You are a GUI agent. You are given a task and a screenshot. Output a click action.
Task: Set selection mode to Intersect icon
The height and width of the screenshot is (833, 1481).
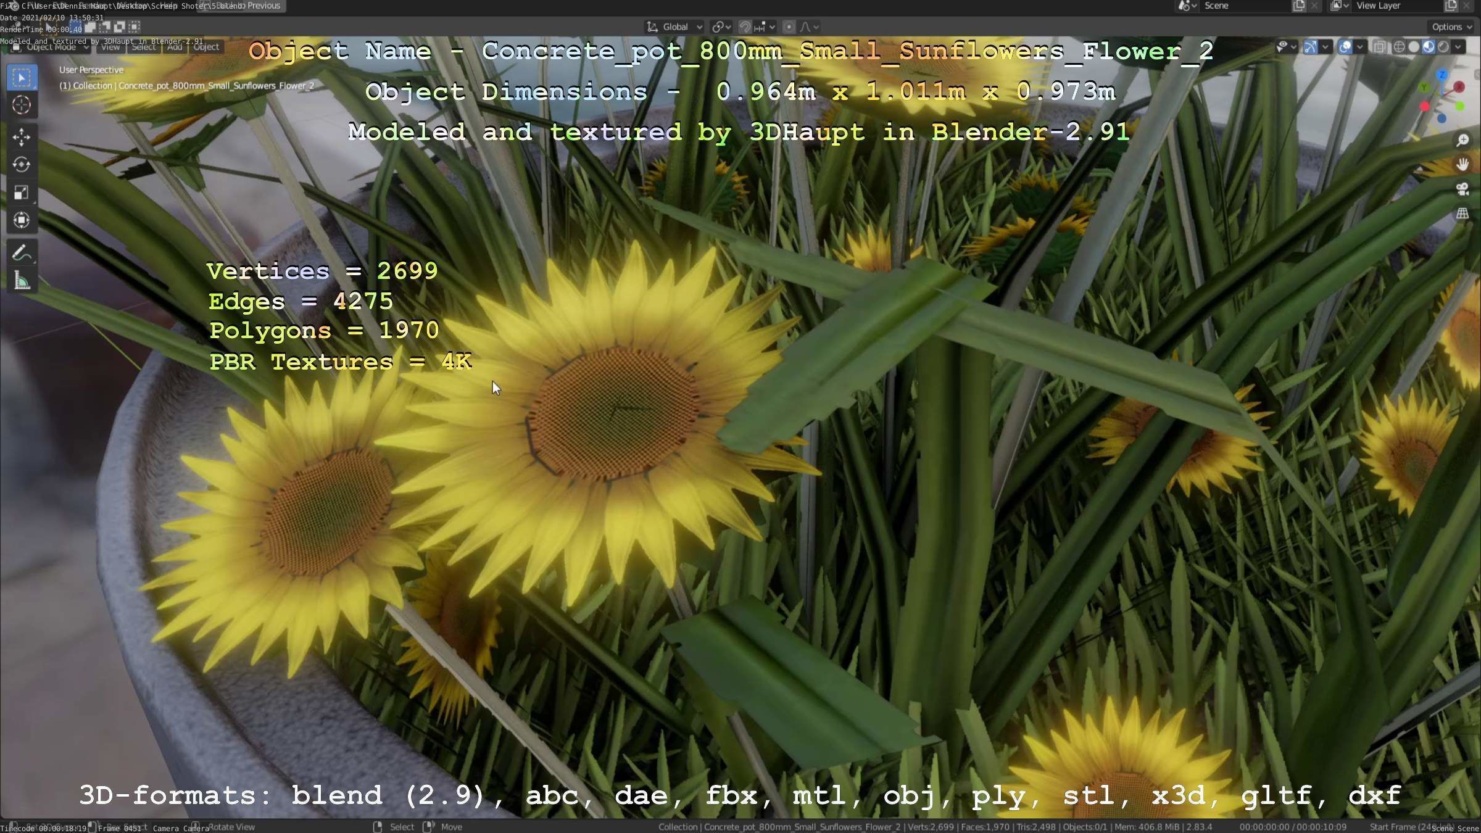point(135,27)
